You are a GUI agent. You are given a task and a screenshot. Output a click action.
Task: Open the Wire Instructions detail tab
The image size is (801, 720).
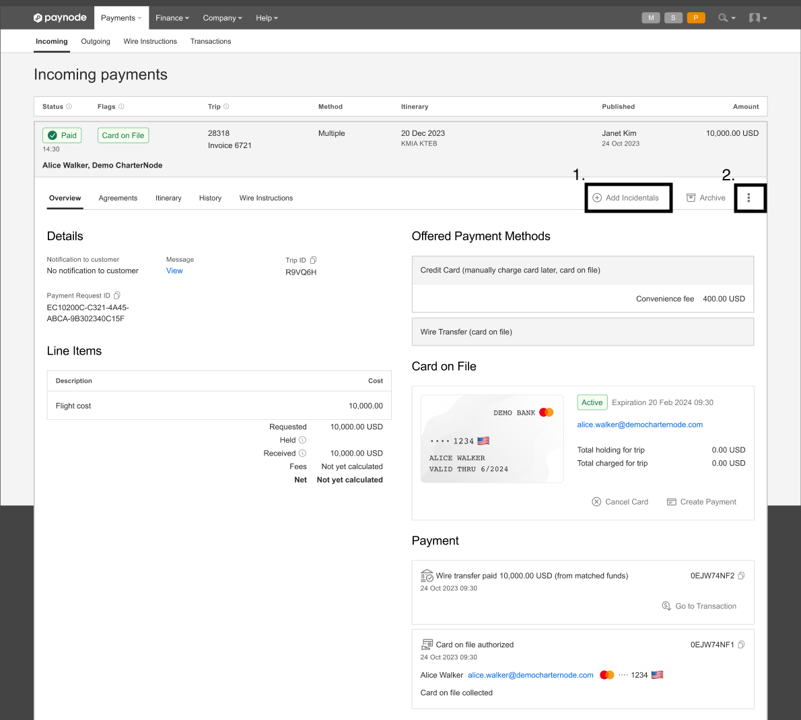(266, 198)
